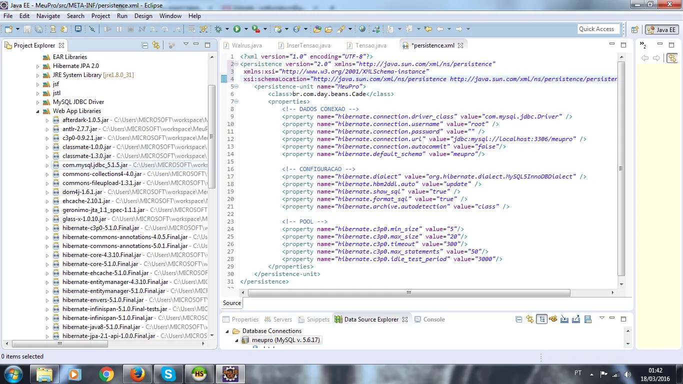Switch to the Walrus.java editor tab
The image size is (683, 384).
pyautogui.click(x=246, y=45)
